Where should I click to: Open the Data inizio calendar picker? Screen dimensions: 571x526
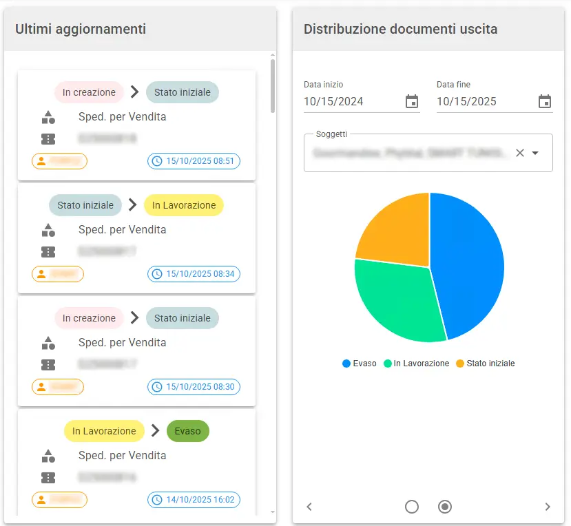(411, 101)
